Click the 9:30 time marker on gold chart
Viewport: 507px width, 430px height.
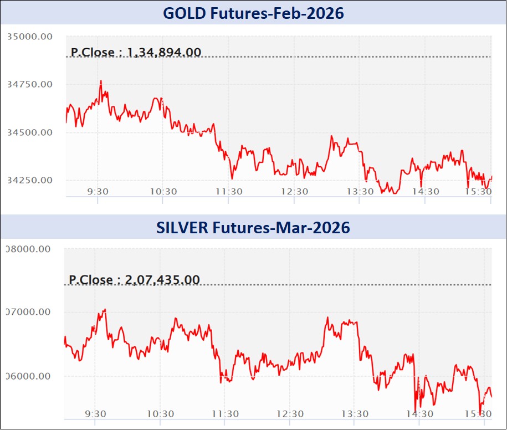point(98,191)
